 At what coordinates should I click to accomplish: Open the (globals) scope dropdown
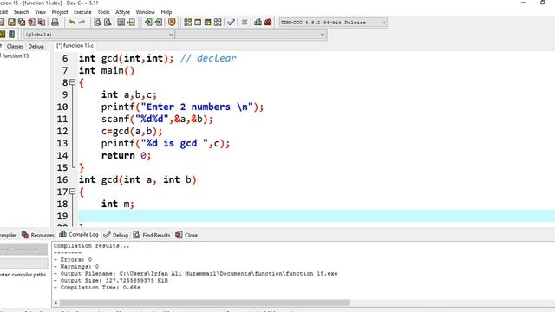[99, 35]
